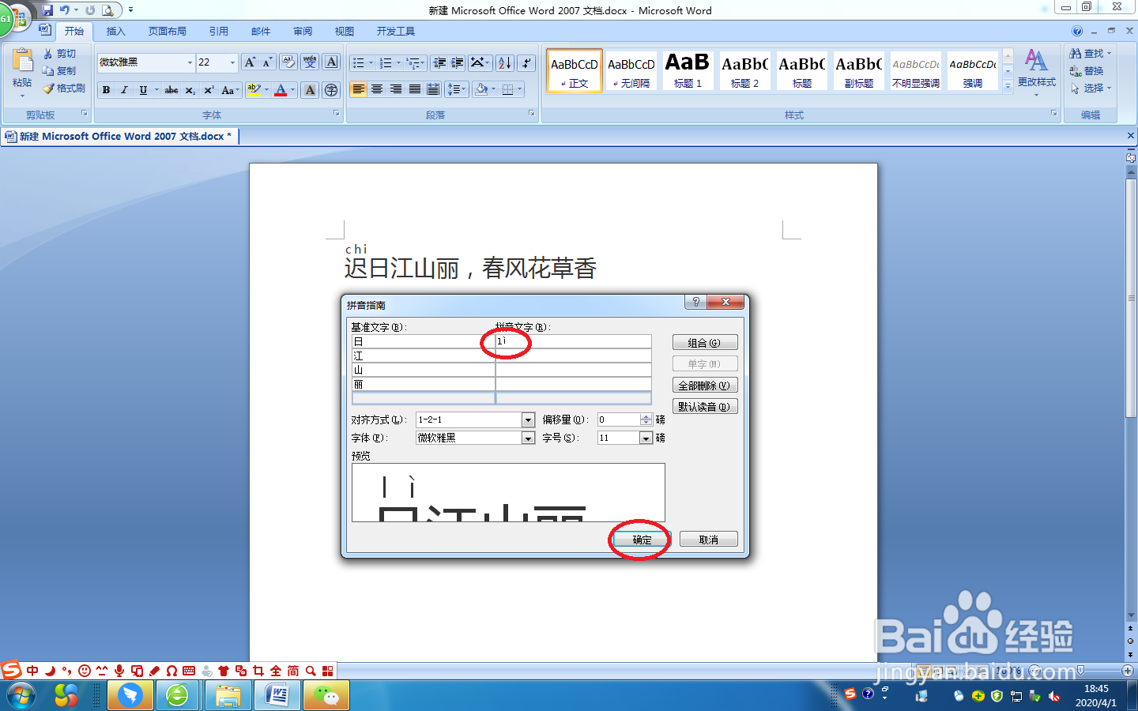Apply strikethrough formatting
The image size is (1138, 711).
click(171, 89)
